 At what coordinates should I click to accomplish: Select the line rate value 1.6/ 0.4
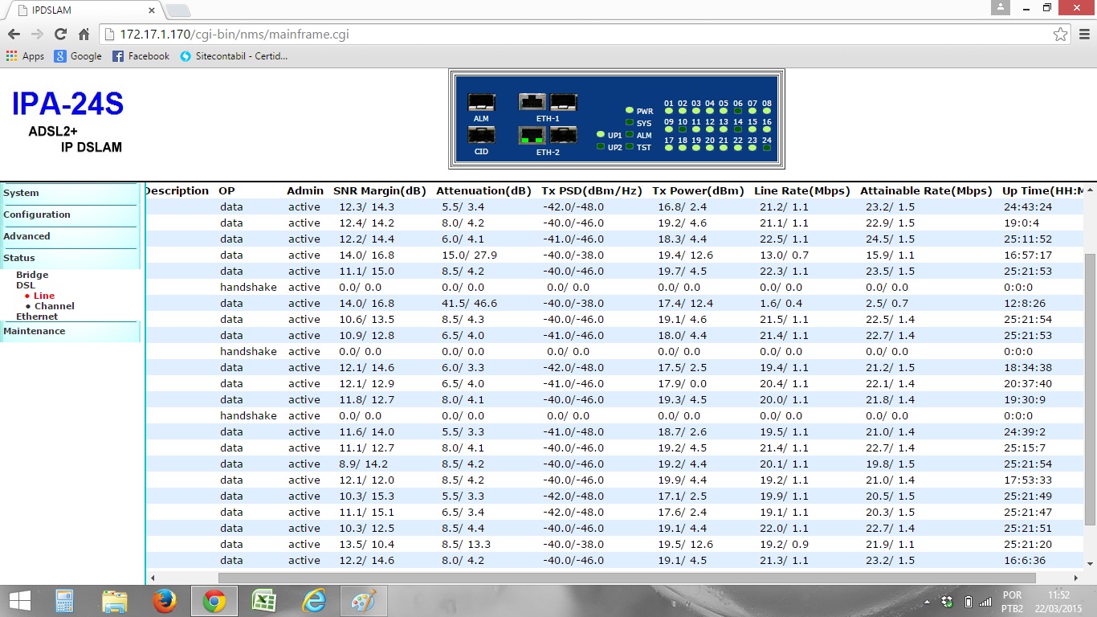point(781,304)
